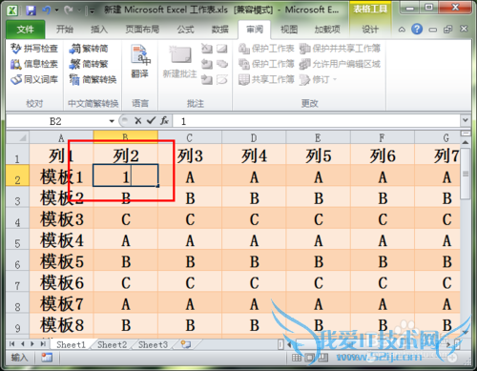This screenshot has width=477, height=371.
Task: Open the Name Box dropdown arrow
Action: tap(112, 121)
